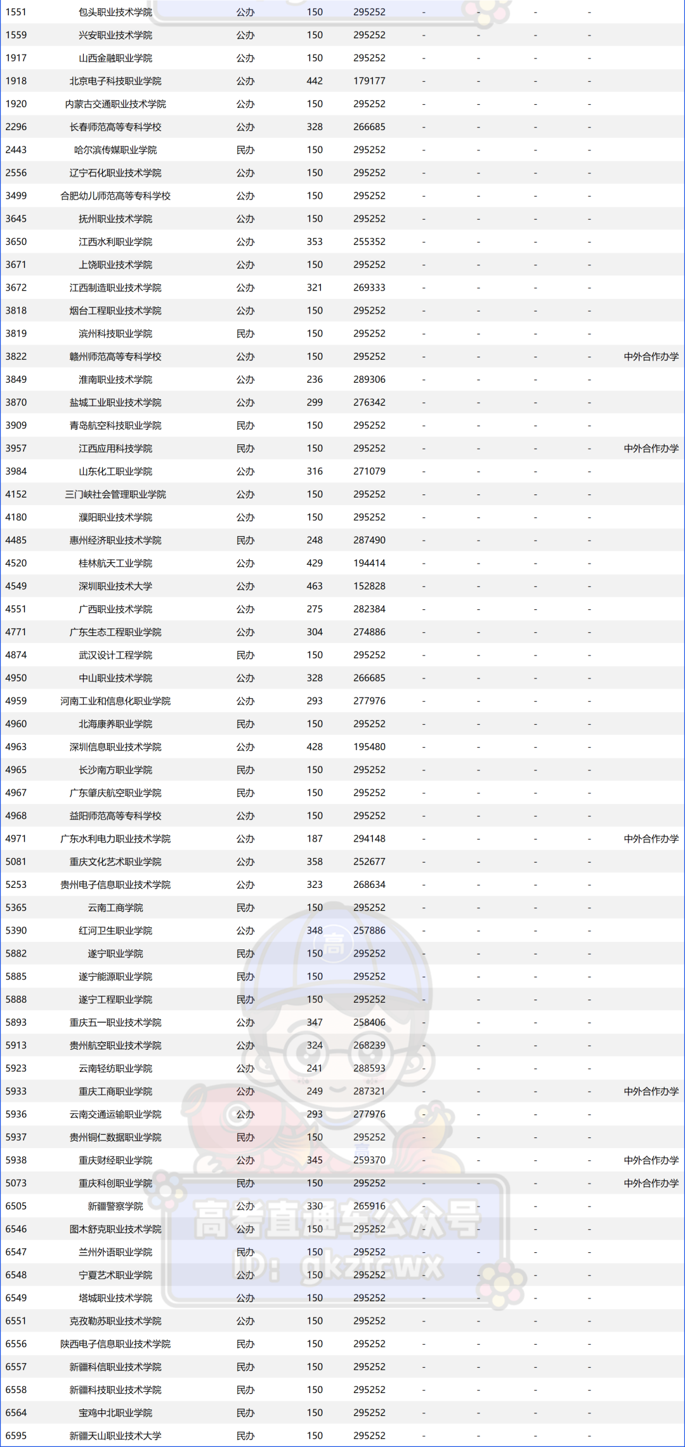
Task: Click school name 新疆天山职业技术大学
Action: 115,1436
